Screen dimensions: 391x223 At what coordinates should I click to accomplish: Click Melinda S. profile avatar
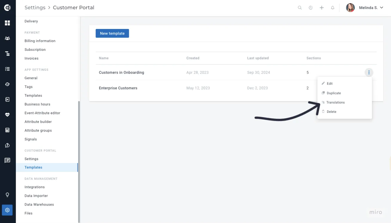point(350,8)
